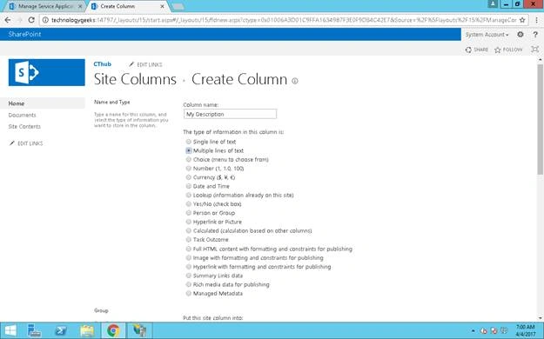The width and height of the screenshot is (544, 339).
Task: Switch to the Create Column tab
Action: click(x=126, y=6)
